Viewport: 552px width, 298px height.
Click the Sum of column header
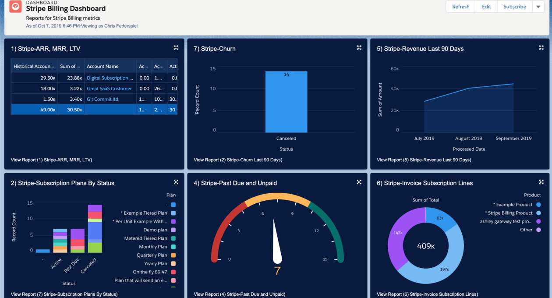click(x=71, y=66)
